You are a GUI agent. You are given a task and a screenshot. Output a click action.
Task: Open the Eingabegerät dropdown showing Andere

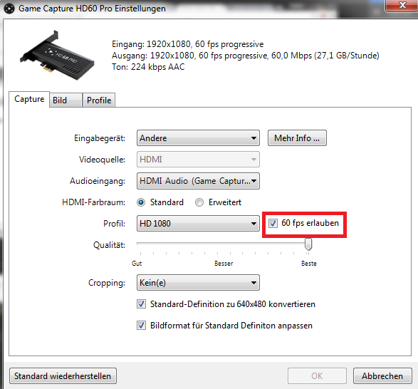point(198,138)
